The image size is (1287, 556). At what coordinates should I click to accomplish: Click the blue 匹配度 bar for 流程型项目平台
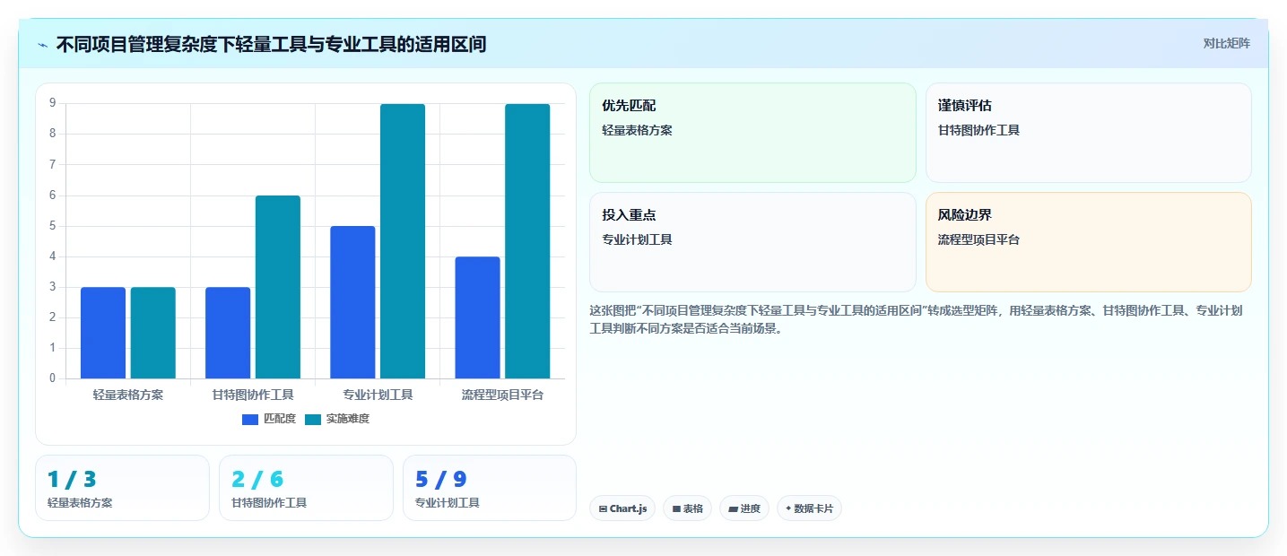pyautogui.click(x=477, y=317)
